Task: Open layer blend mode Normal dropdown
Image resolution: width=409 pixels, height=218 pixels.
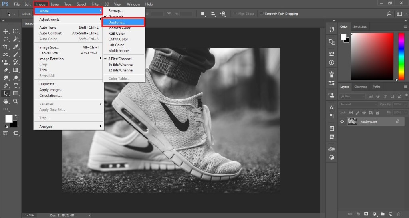Action: [358, 104]
